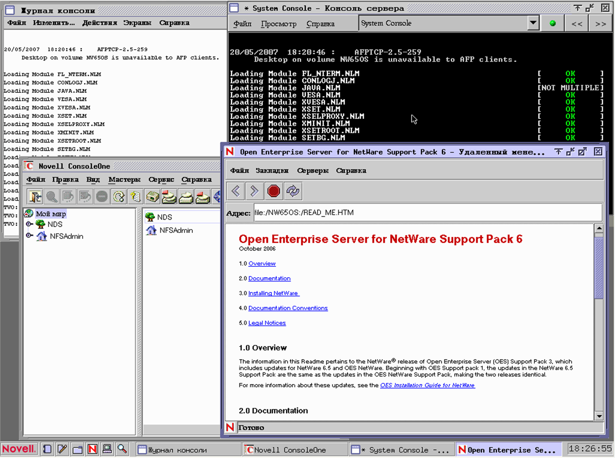Click the address field with READ_ME.HTM

tap(428, 213)
